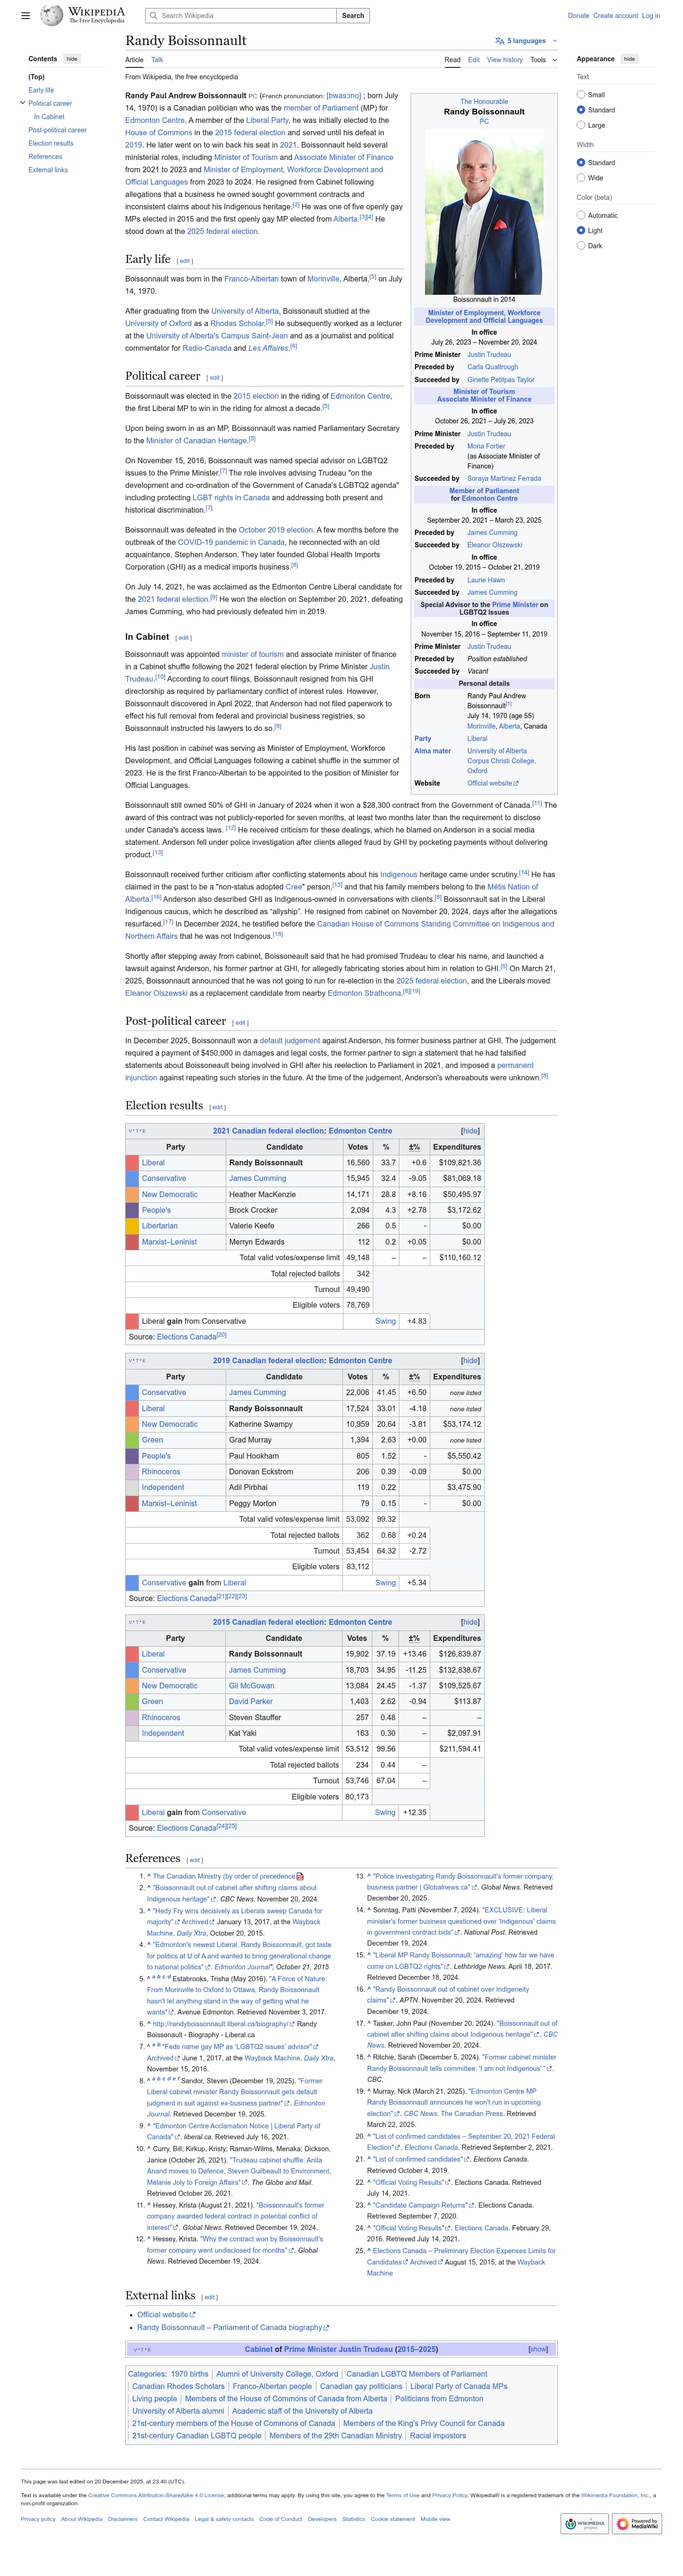
Task: Hide the Contents sidebar
Action: coord(72,59)
